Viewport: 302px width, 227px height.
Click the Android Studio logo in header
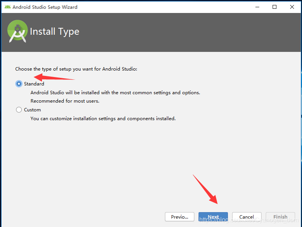[x=17, y=31]
